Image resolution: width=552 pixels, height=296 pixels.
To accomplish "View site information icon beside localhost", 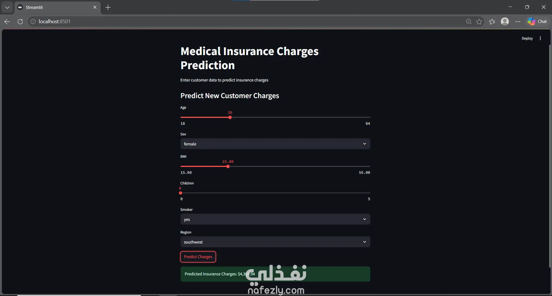I will pyautogui.click(x=33, y=22).
